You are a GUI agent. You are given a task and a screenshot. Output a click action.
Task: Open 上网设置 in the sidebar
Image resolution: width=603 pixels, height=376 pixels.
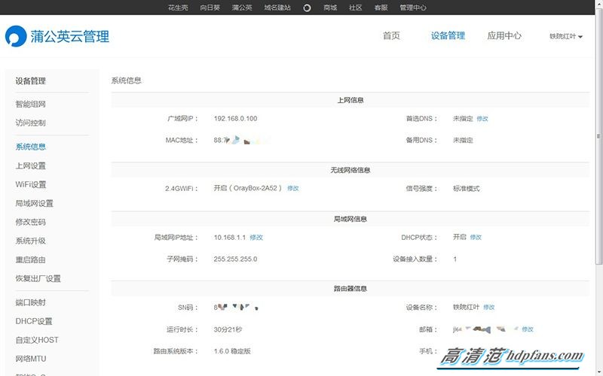30,165
